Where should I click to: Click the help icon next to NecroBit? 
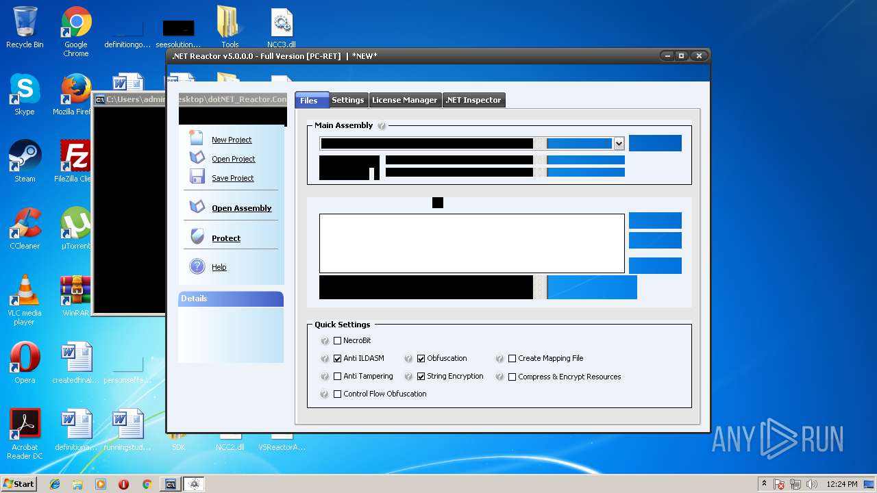(325, 341)
